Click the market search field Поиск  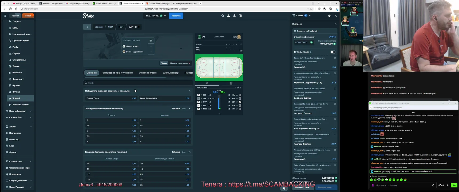[x=138, y=83]
